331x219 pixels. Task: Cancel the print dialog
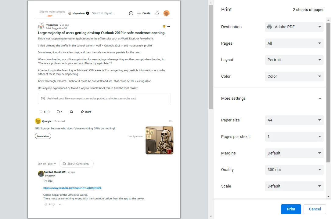[x=315, y=209]
